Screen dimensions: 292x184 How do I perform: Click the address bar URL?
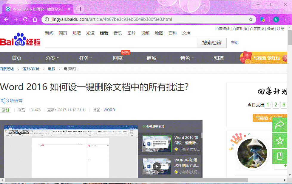[112, 19]
